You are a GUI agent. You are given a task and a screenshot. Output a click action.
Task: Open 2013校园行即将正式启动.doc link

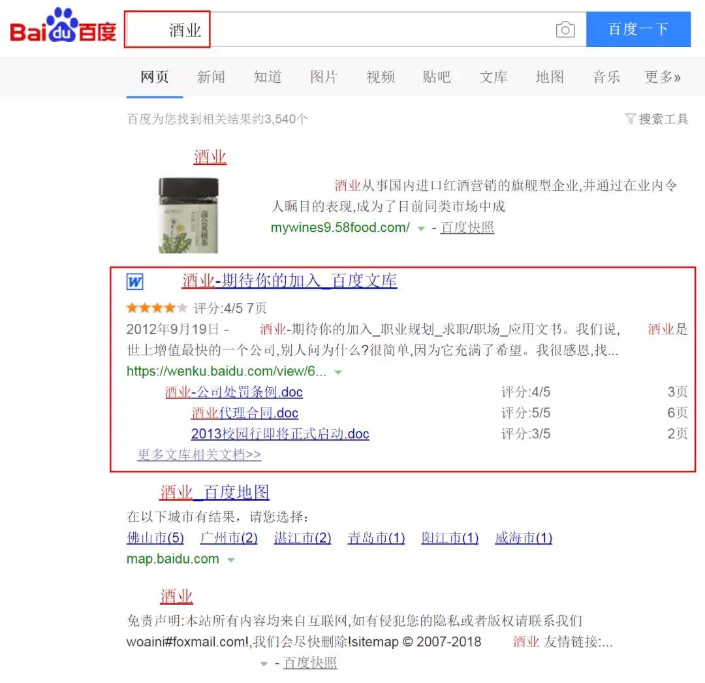click(280, 434)
